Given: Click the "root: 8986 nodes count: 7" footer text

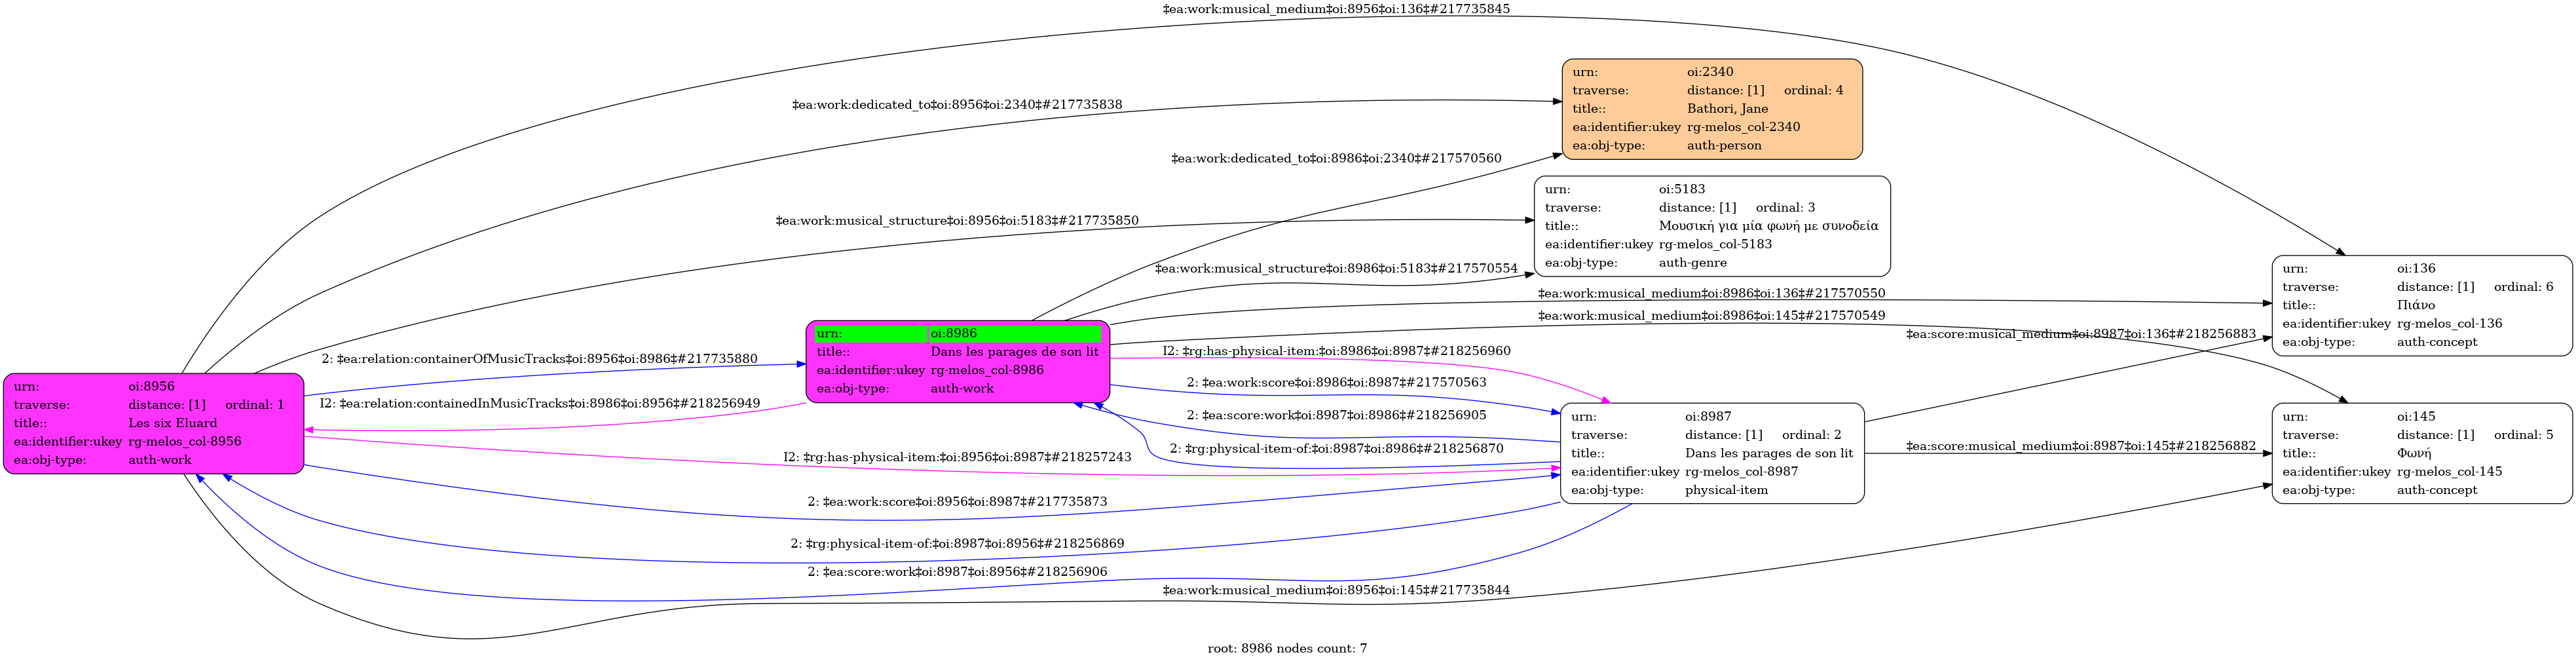Looking at the screenshot, I should tap(1287, 648).
